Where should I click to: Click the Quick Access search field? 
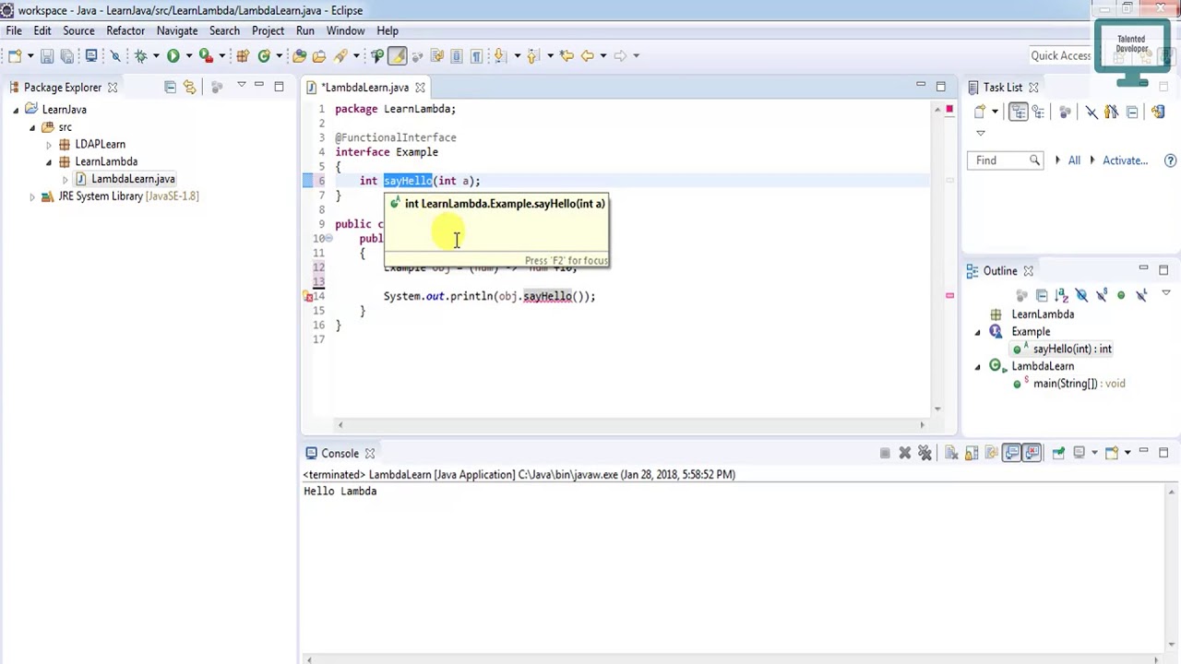[1061, 56]
